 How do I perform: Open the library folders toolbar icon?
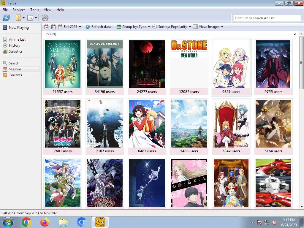[x=18, y=18]
